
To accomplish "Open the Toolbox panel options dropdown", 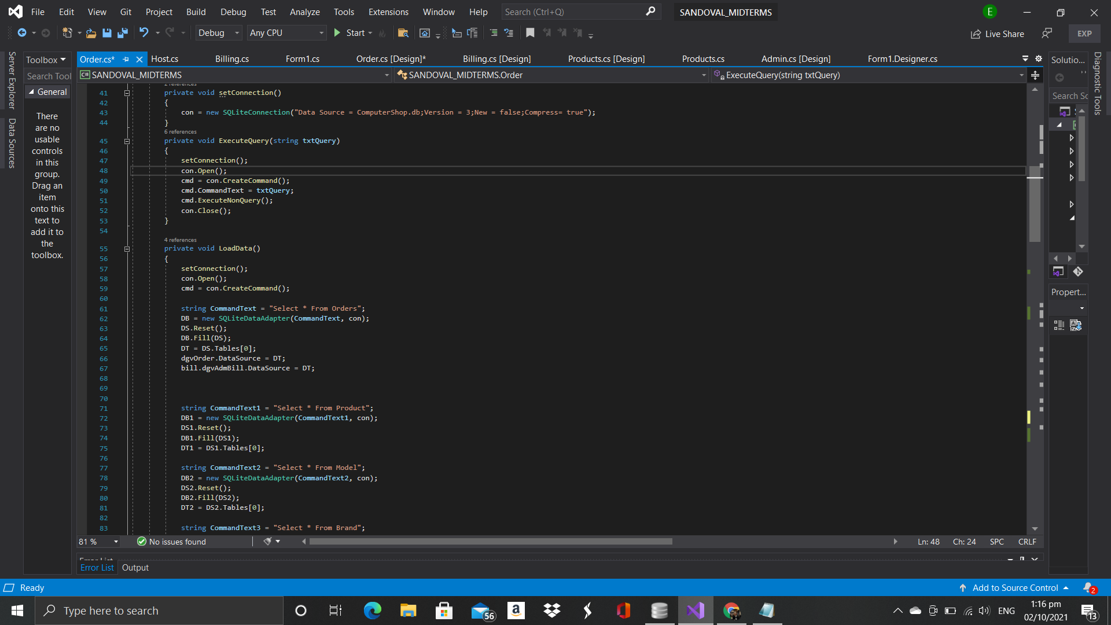I will click(x=63, y=60).
